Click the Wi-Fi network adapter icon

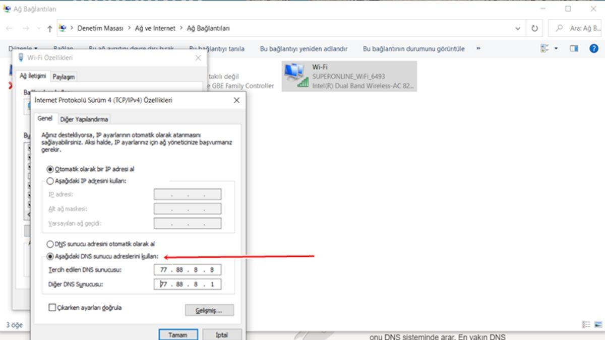pyautogui.click(x=295, y=76)
